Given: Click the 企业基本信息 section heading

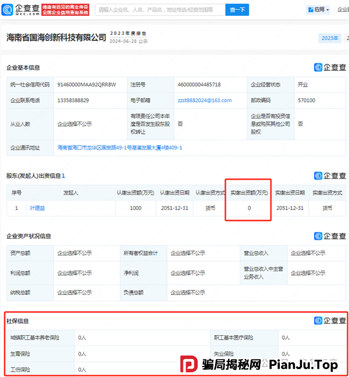Looking at the screenshot, I should 23,67.
